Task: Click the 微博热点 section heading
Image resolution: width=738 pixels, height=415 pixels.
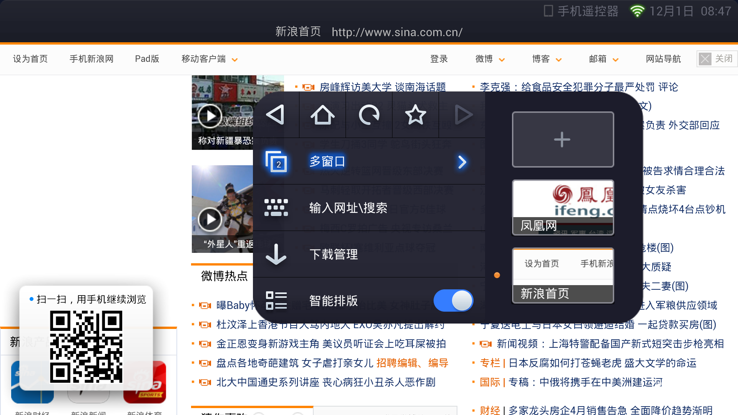Action: point(224,276)
